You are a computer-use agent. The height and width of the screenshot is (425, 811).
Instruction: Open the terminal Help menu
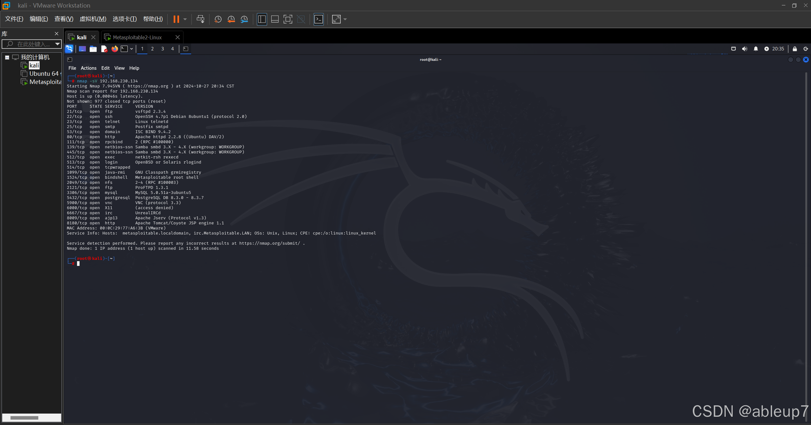tap(134, 68)
